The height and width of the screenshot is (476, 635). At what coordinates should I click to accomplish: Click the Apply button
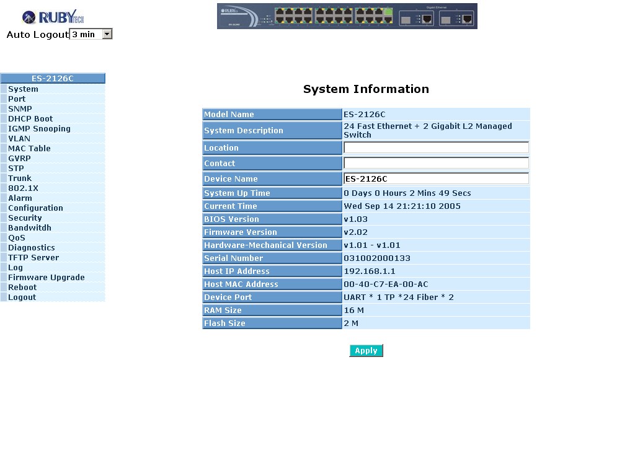pyautogui.click(x=366, y=351)
